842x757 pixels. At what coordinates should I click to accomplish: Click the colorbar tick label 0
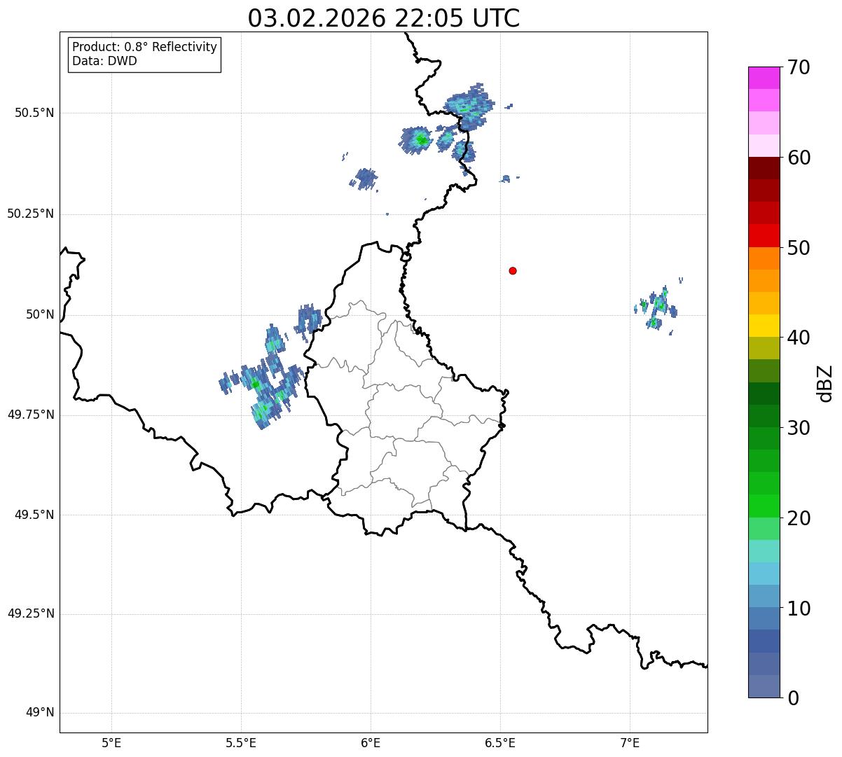pyautogui.click(x=793, y=698)
